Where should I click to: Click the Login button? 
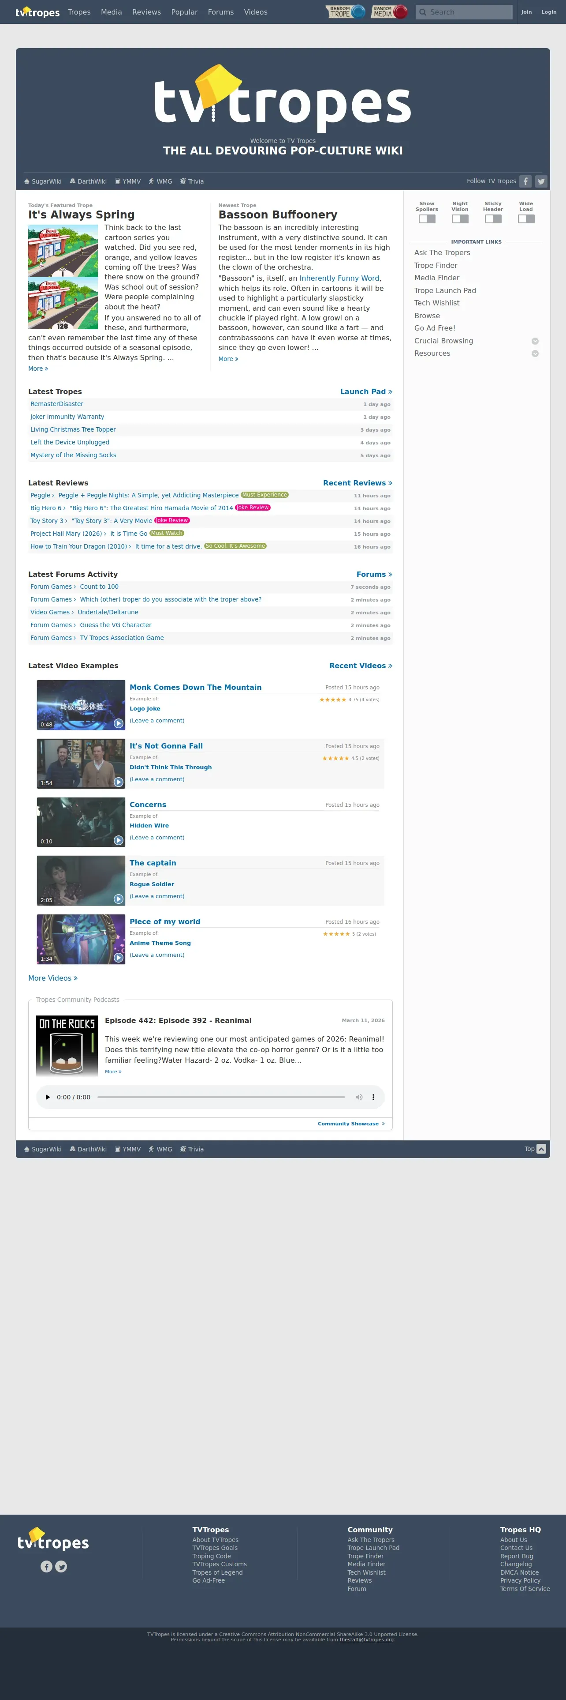pyautogui.click(x=549, y=12)
